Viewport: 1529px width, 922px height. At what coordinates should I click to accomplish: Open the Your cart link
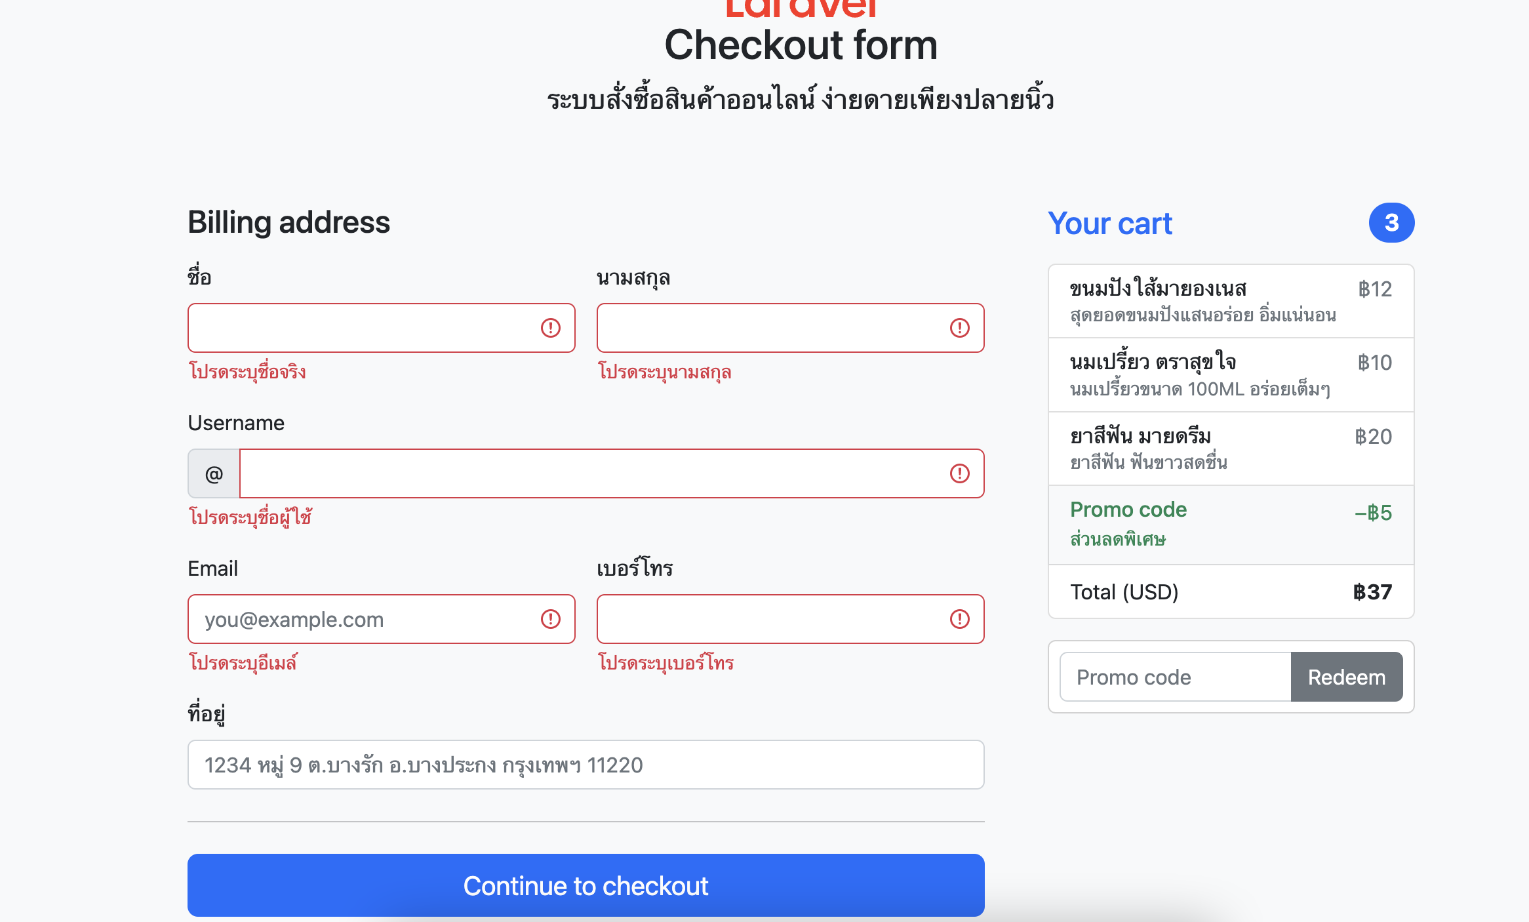pyautogui.click(x=1110, y=223)
